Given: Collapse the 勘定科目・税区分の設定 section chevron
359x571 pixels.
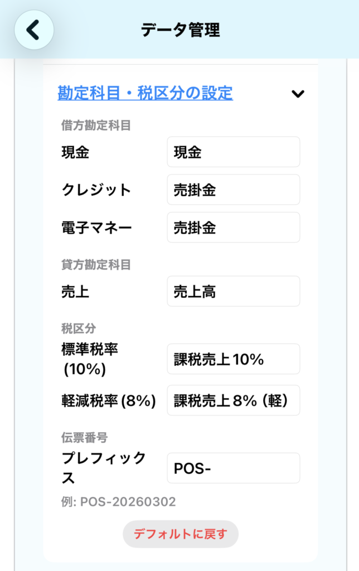Looking at the screenshot, I should pos(298,94).
